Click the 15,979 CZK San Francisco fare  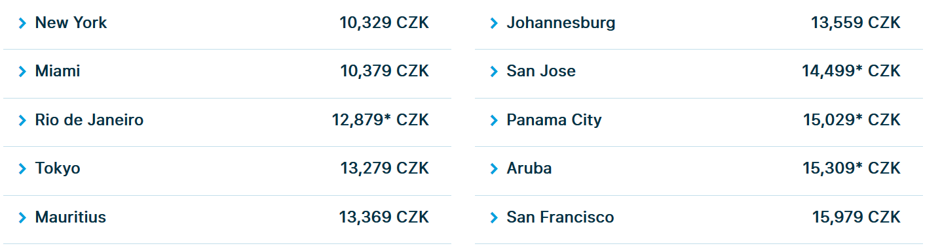click(856, 217)
